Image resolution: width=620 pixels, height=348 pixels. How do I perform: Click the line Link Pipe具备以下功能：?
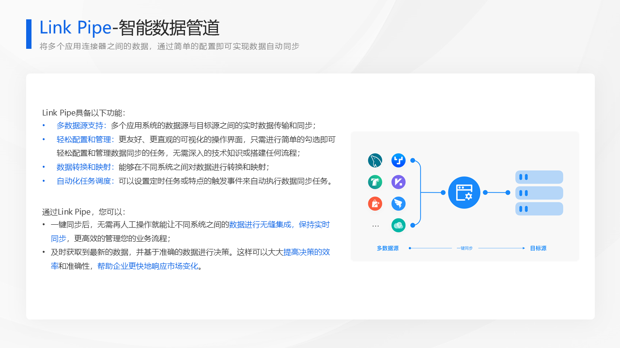(84, 113)
